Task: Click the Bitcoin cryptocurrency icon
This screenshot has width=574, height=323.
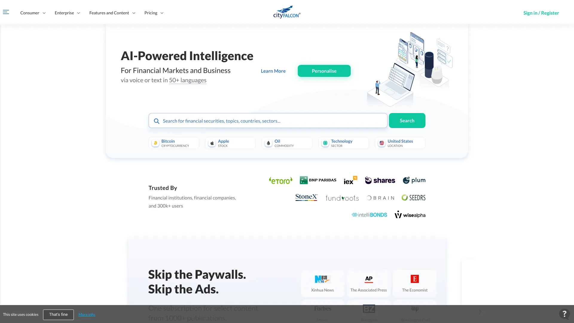Action: click(x=155, y=143)
